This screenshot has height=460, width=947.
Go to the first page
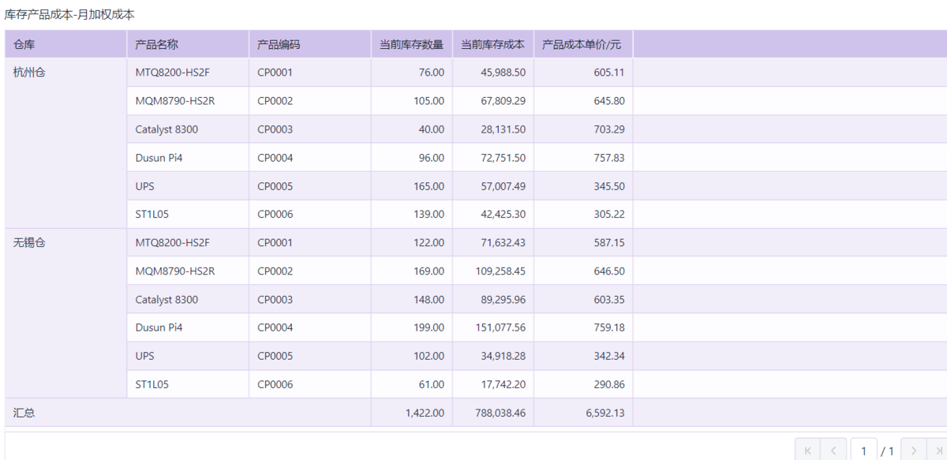tap(807, 451)
